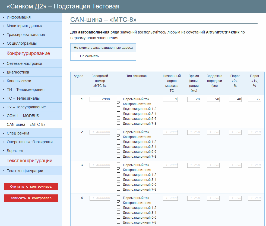
Task: Toggle "Двухпозиционный 1-2" for address 4
Action: [x=119, y=207]
